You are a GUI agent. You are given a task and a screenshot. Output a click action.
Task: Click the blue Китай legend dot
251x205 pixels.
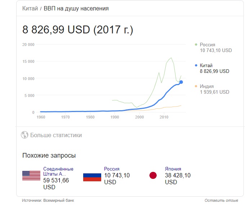click(x=196, y=65)
